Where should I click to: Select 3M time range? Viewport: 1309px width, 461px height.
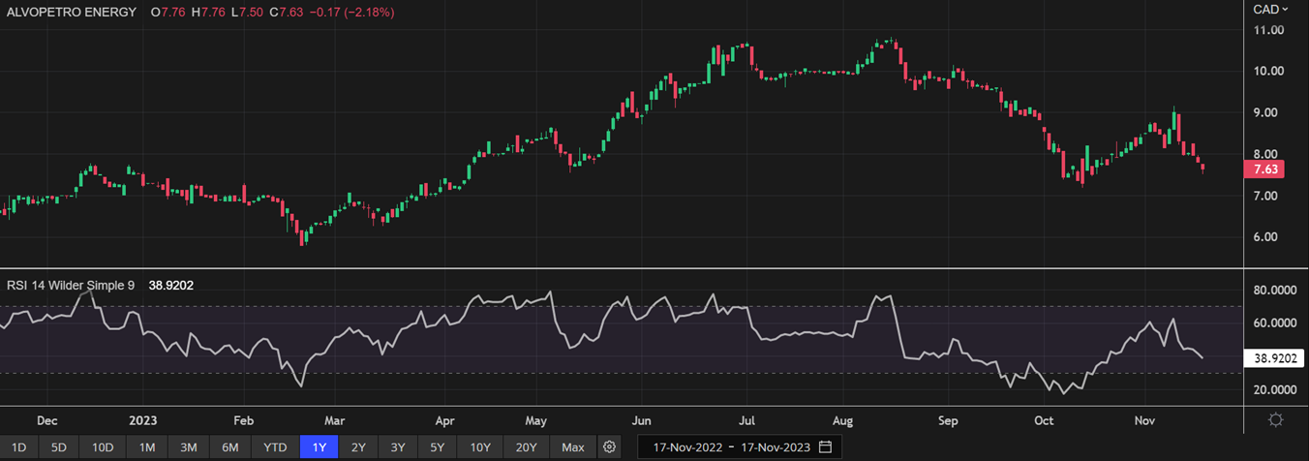click(x=189, y=447)
